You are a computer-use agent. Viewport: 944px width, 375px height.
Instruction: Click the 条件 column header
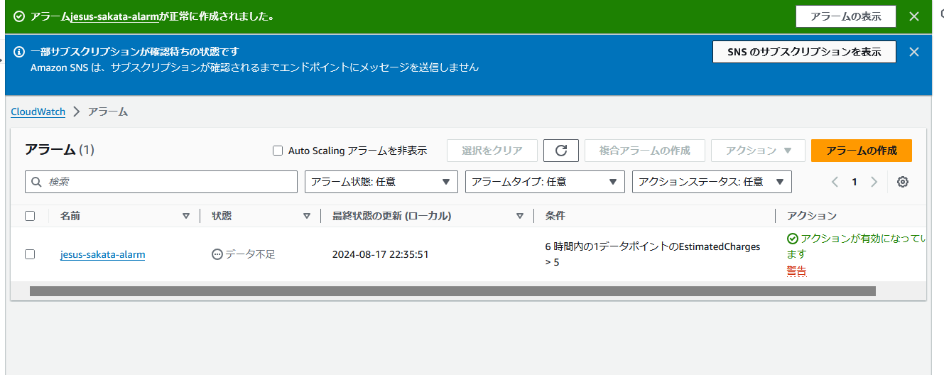[x=555, y=216]
